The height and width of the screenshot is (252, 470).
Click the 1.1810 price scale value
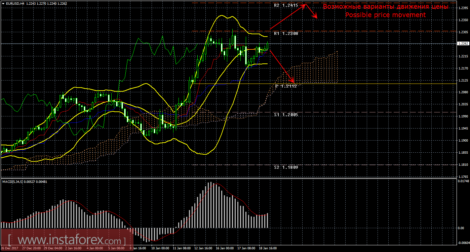(463, 165)
